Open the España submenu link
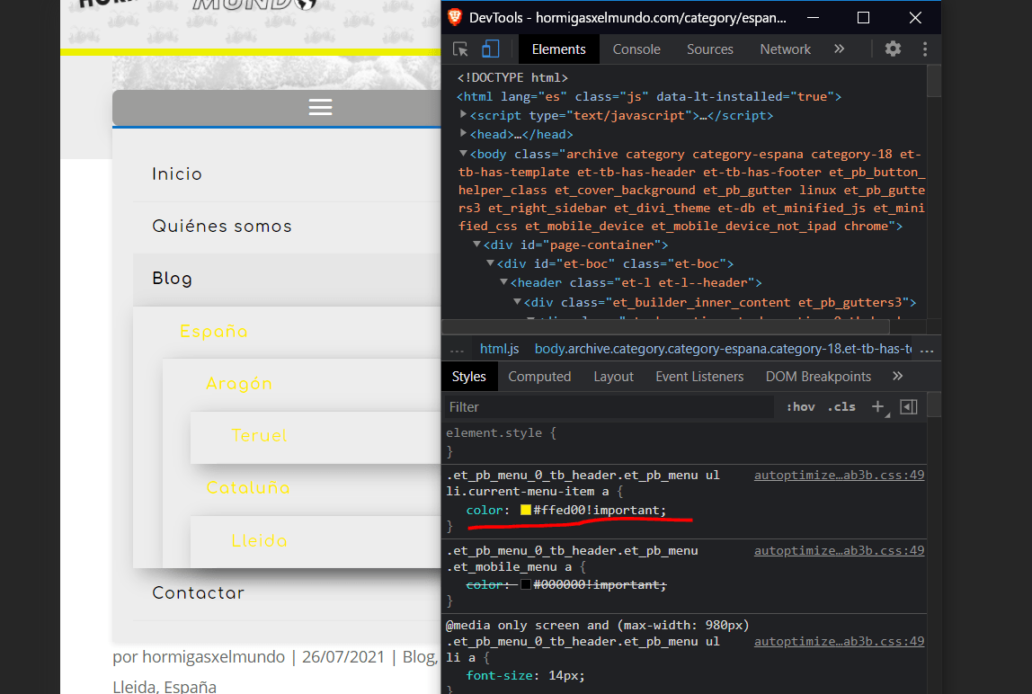This screenshot has width=1032, height=694. [x=214, y=331]
